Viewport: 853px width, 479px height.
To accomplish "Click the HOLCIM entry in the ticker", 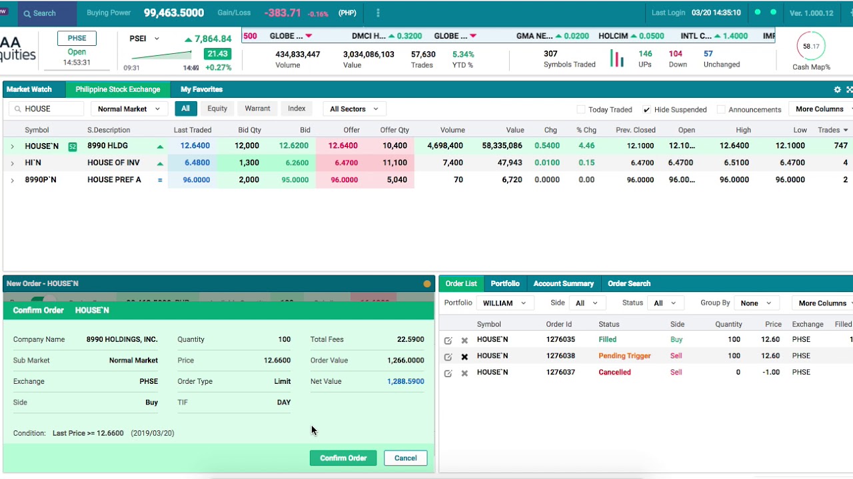I will (x=631, y=36).
